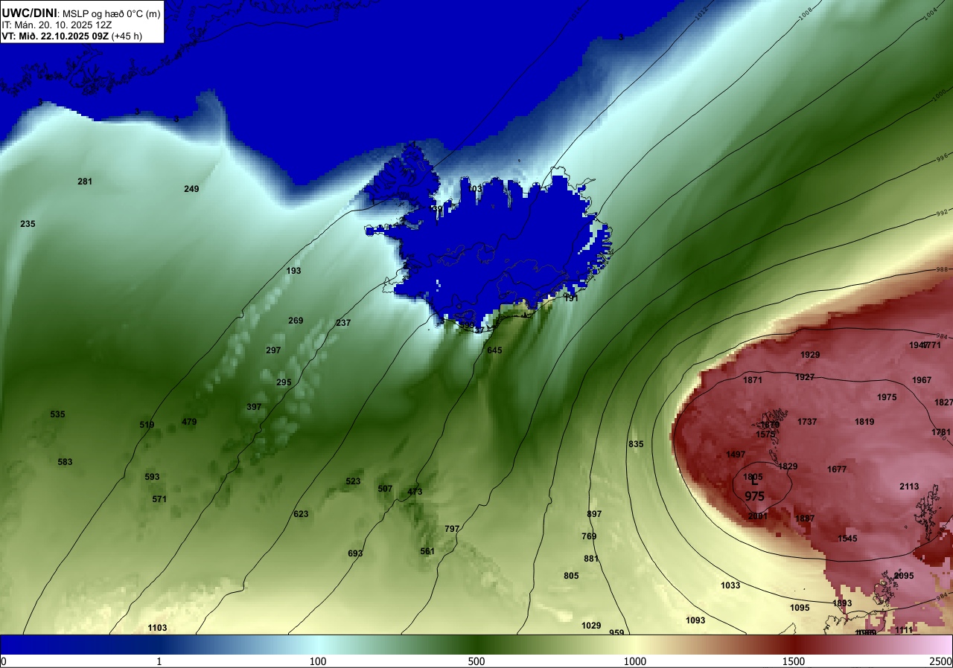Click colorbar label '0'
The height and width of the screenshot is (668, 953).
pos(4,661)
